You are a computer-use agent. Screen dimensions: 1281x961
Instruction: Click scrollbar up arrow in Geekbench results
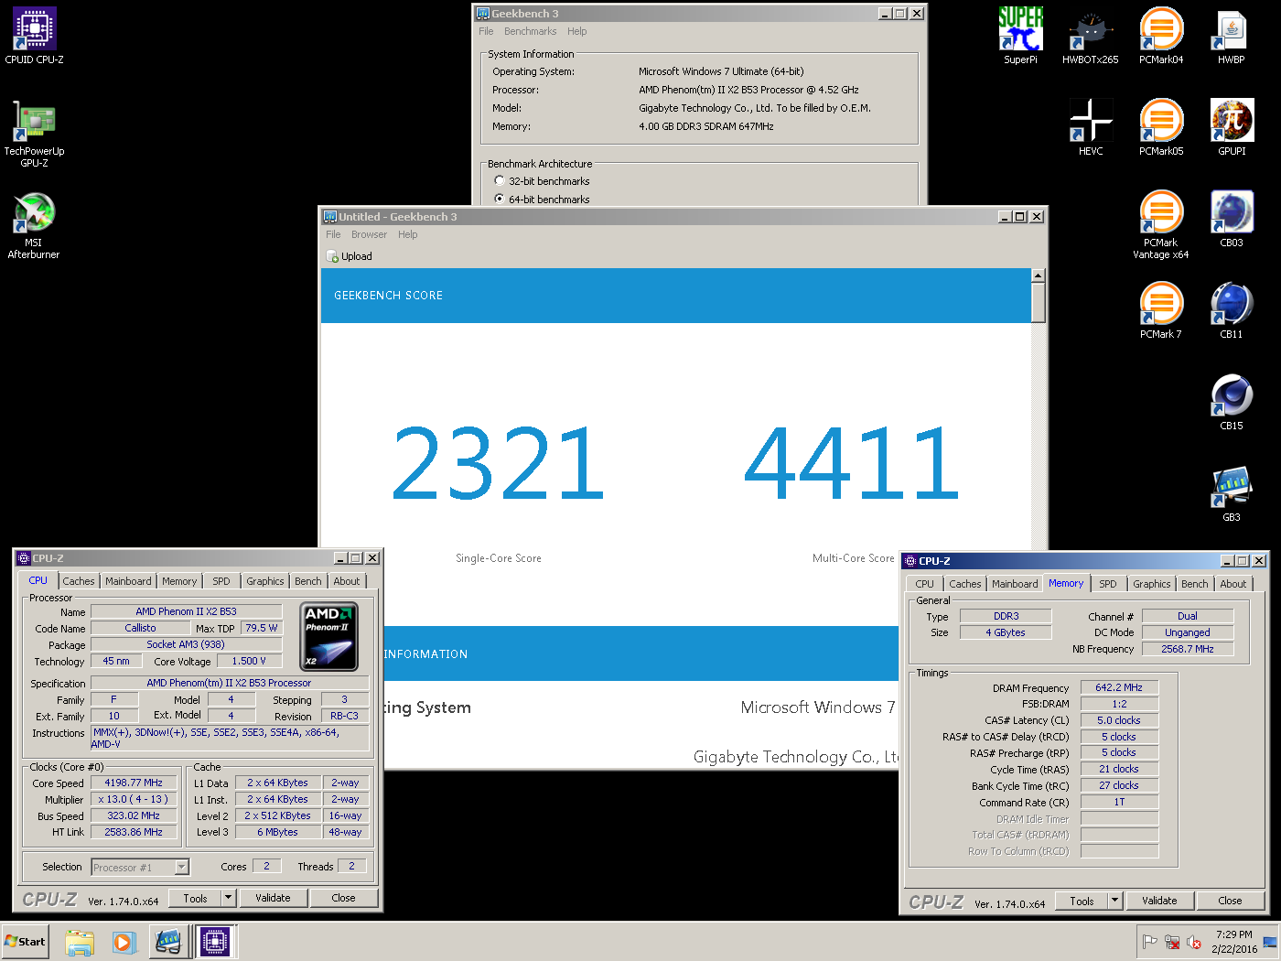pos(1038,275)
